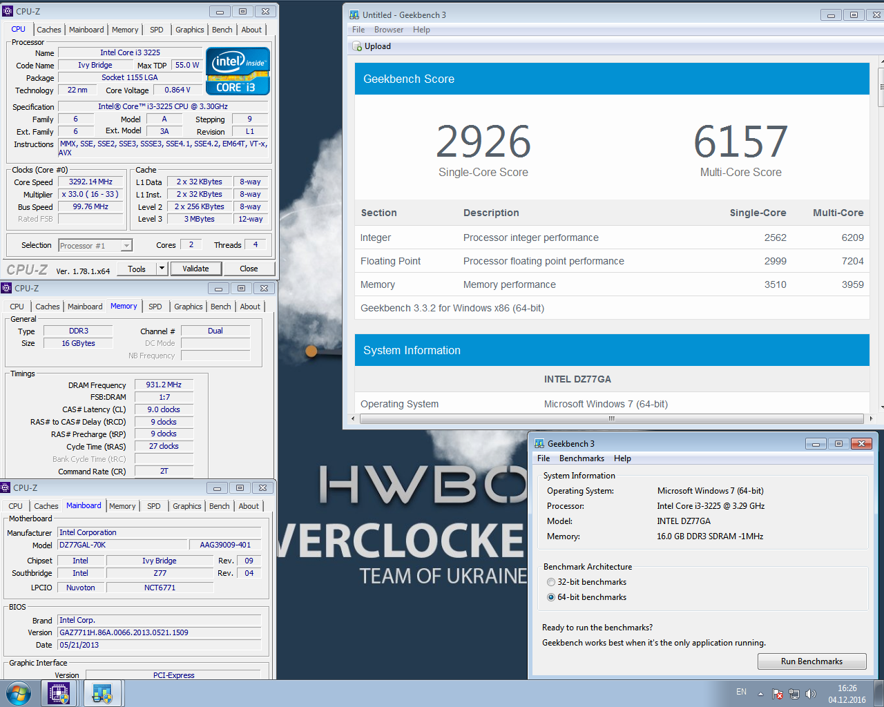884x707 pixels.
Task: Select 64-bit benchmarks option
Action: pos(551,597)
